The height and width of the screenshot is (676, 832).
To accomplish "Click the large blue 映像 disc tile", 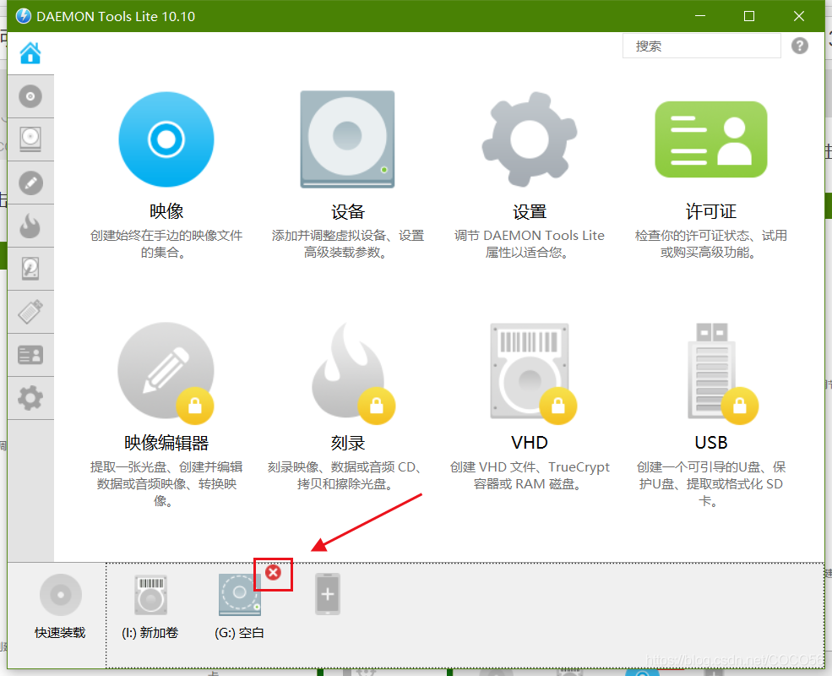I will pyautogui.click(x=166, y=139).
